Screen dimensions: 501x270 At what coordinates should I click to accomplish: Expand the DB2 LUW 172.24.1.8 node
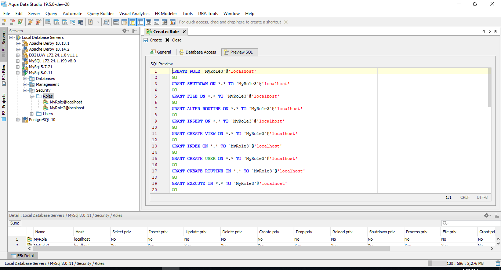point(18,55)
